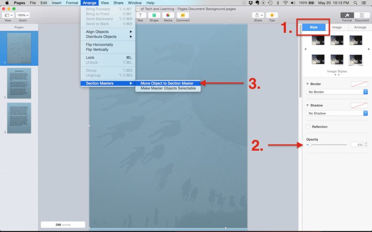Insert a Shape from the toolbar

tap(154, 15)
